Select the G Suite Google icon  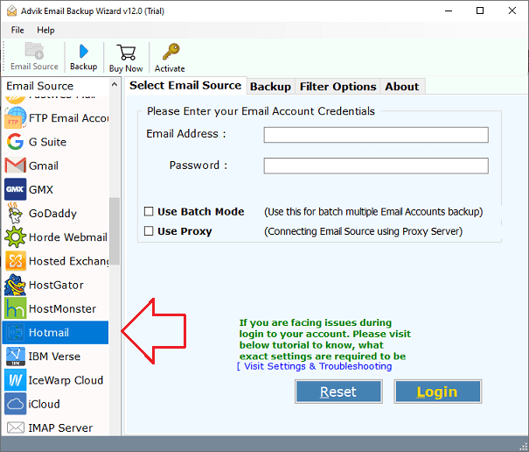pyautogui.click(x=15, y=142)
